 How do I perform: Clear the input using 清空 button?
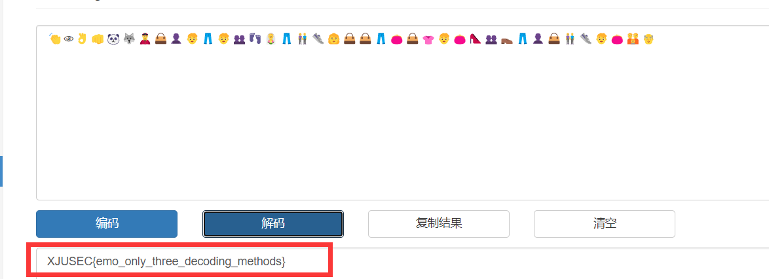pos(605,223)
